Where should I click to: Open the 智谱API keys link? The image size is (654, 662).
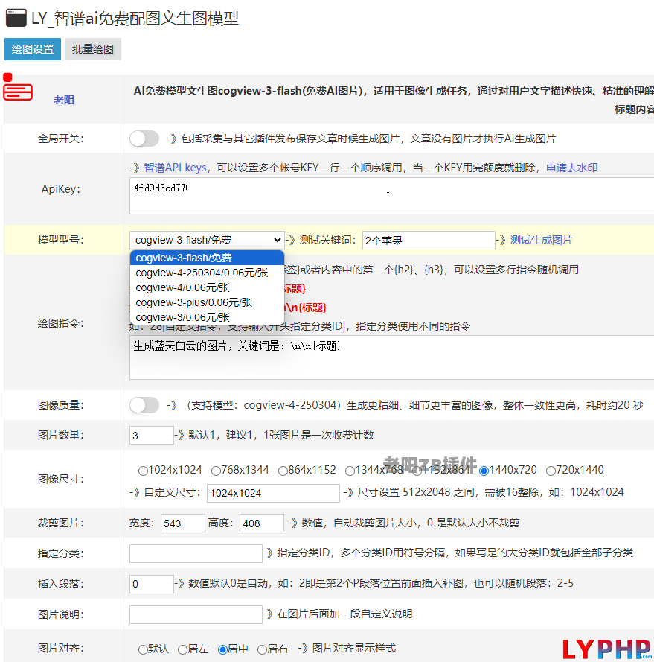[175, 168]
